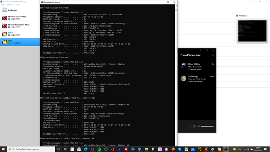Maximize the Spotify window

tap(207, 50)
